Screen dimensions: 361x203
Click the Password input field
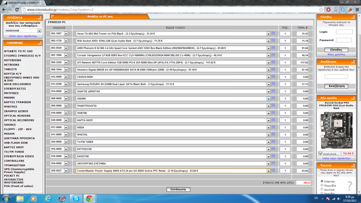344,40
